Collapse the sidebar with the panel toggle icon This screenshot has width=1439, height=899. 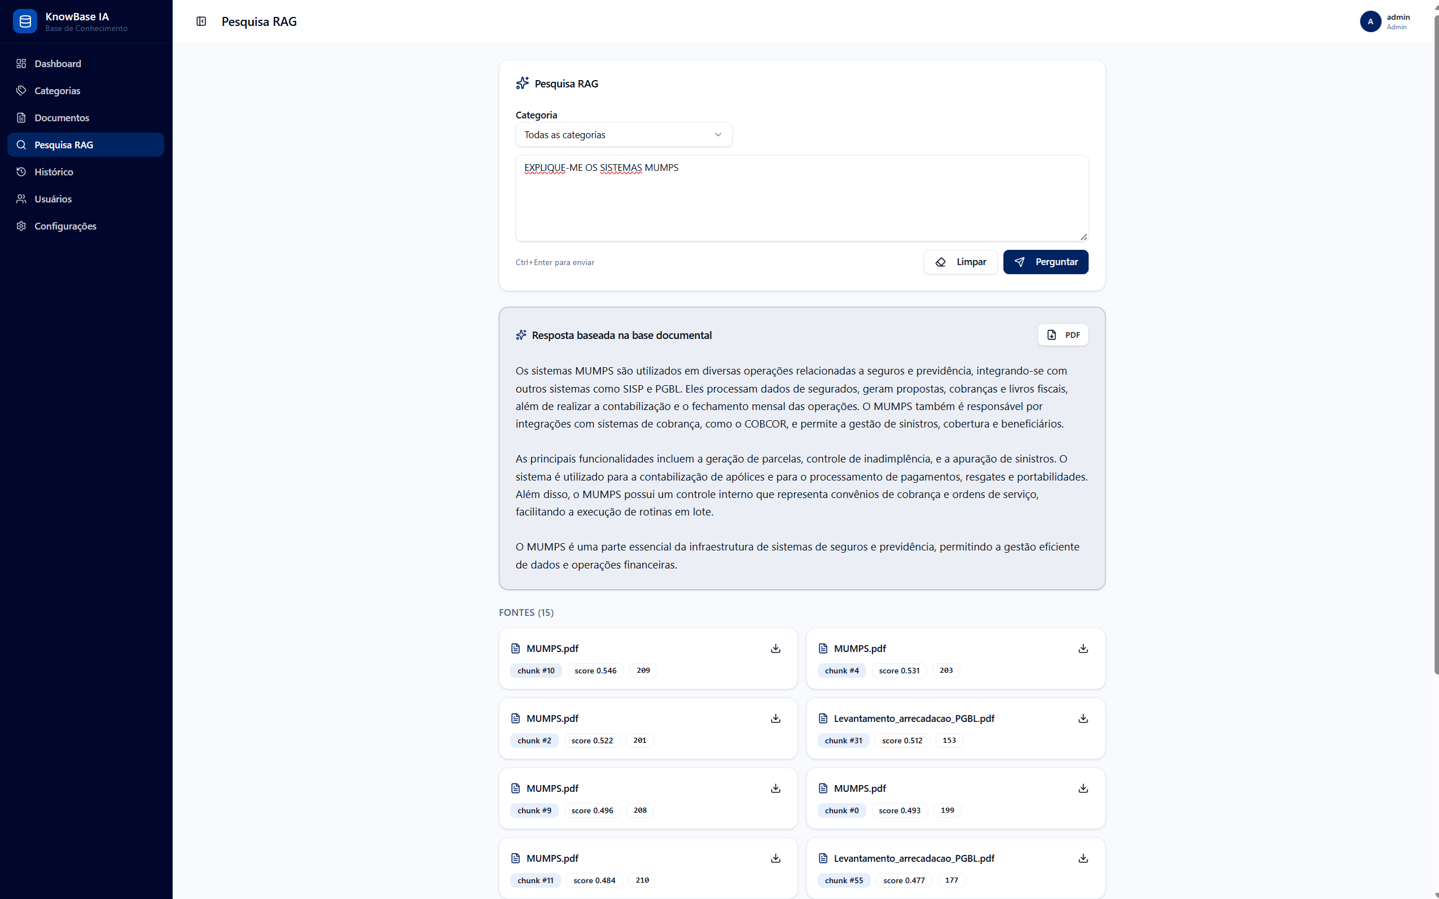tap(201, 21)
